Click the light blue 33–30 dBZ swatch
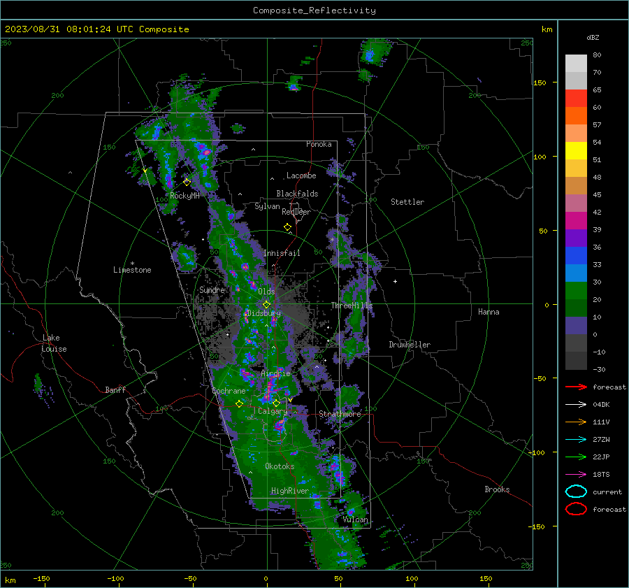Screen dimensions: 629x588 click(576, 273)
